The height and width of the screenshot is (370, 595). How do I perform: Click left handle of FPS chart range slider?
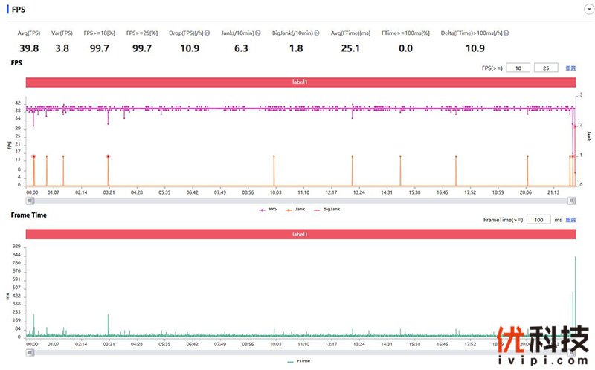pyautogui.click(x=29, y=200)
